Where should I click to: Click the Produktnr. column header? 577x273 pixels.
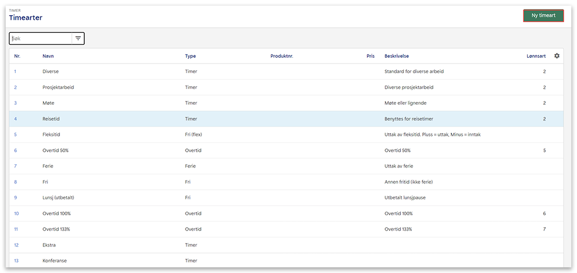coord(282,56)
